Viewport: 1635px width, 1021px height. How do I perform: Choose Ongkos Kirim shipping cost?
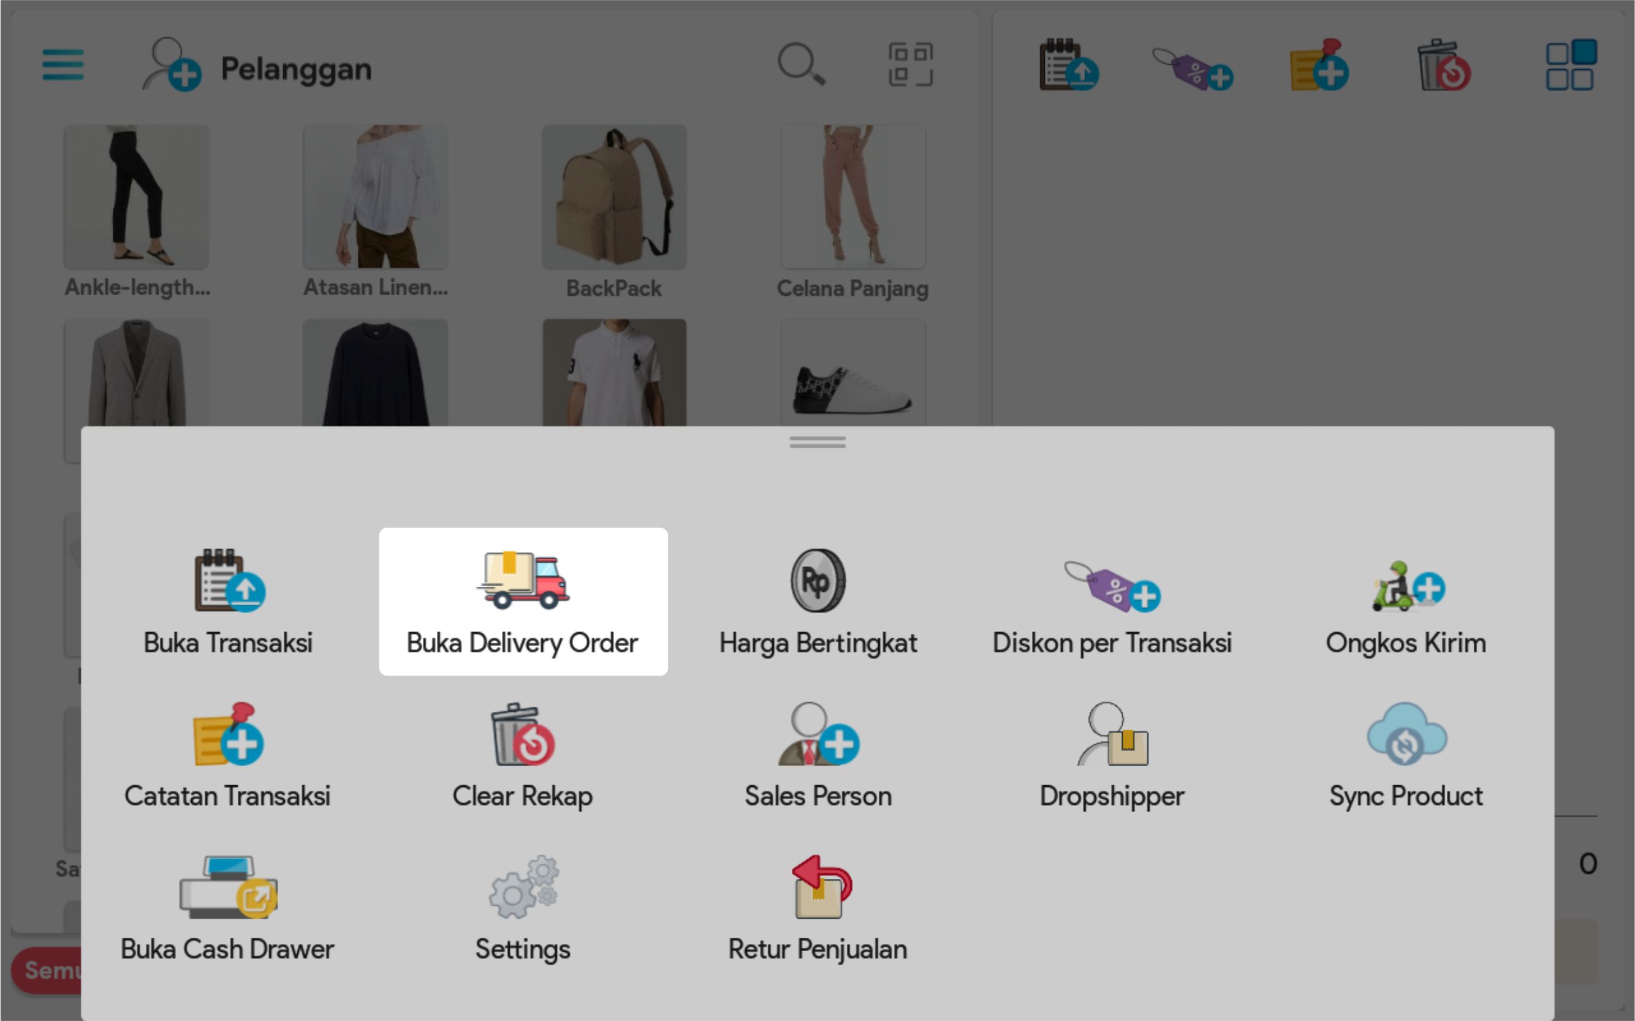[1406, 600]
